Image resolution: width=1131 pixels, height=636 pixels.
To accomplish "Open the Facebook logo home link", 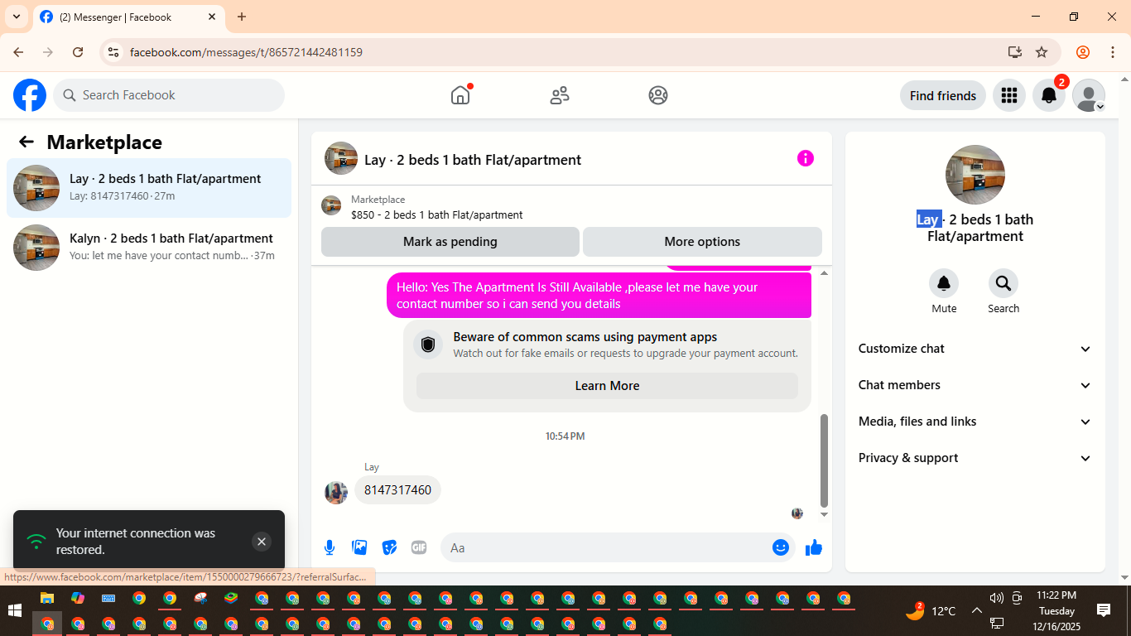I will pyautogui.click(x=30, y=95).
